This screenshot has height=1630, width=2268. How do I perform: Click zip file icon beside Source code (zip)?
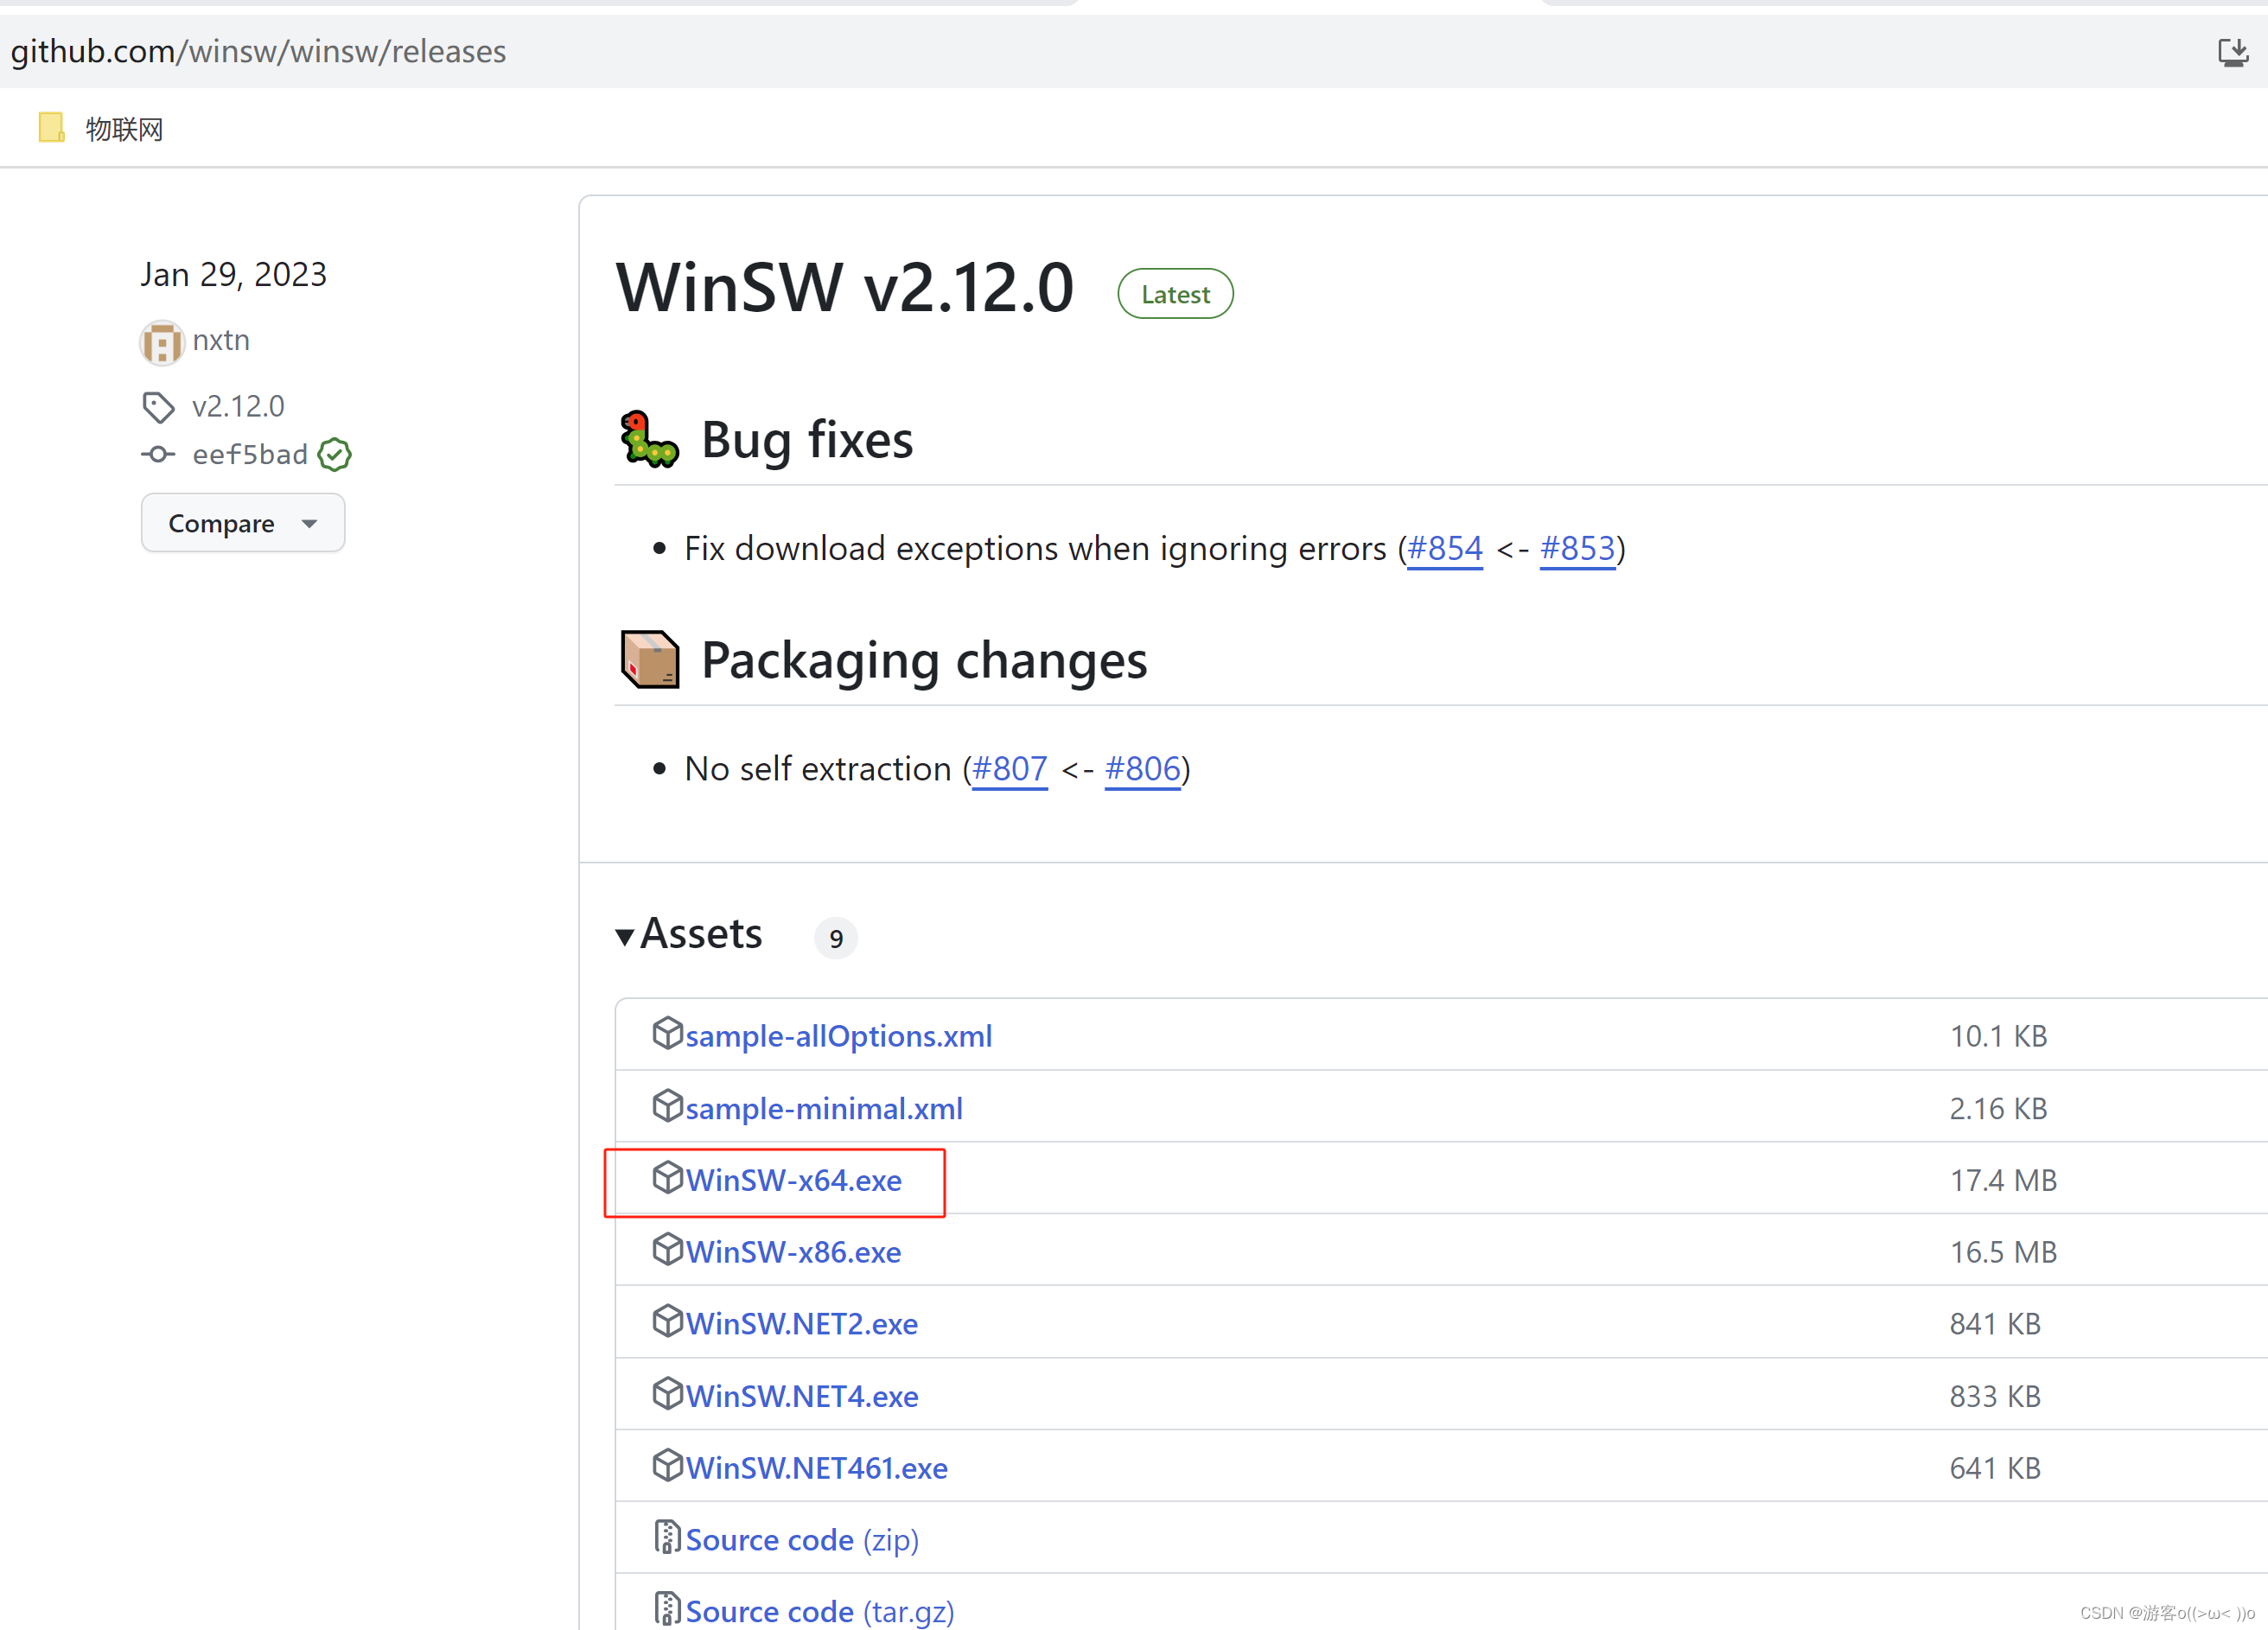click(x=666, y=1537)
